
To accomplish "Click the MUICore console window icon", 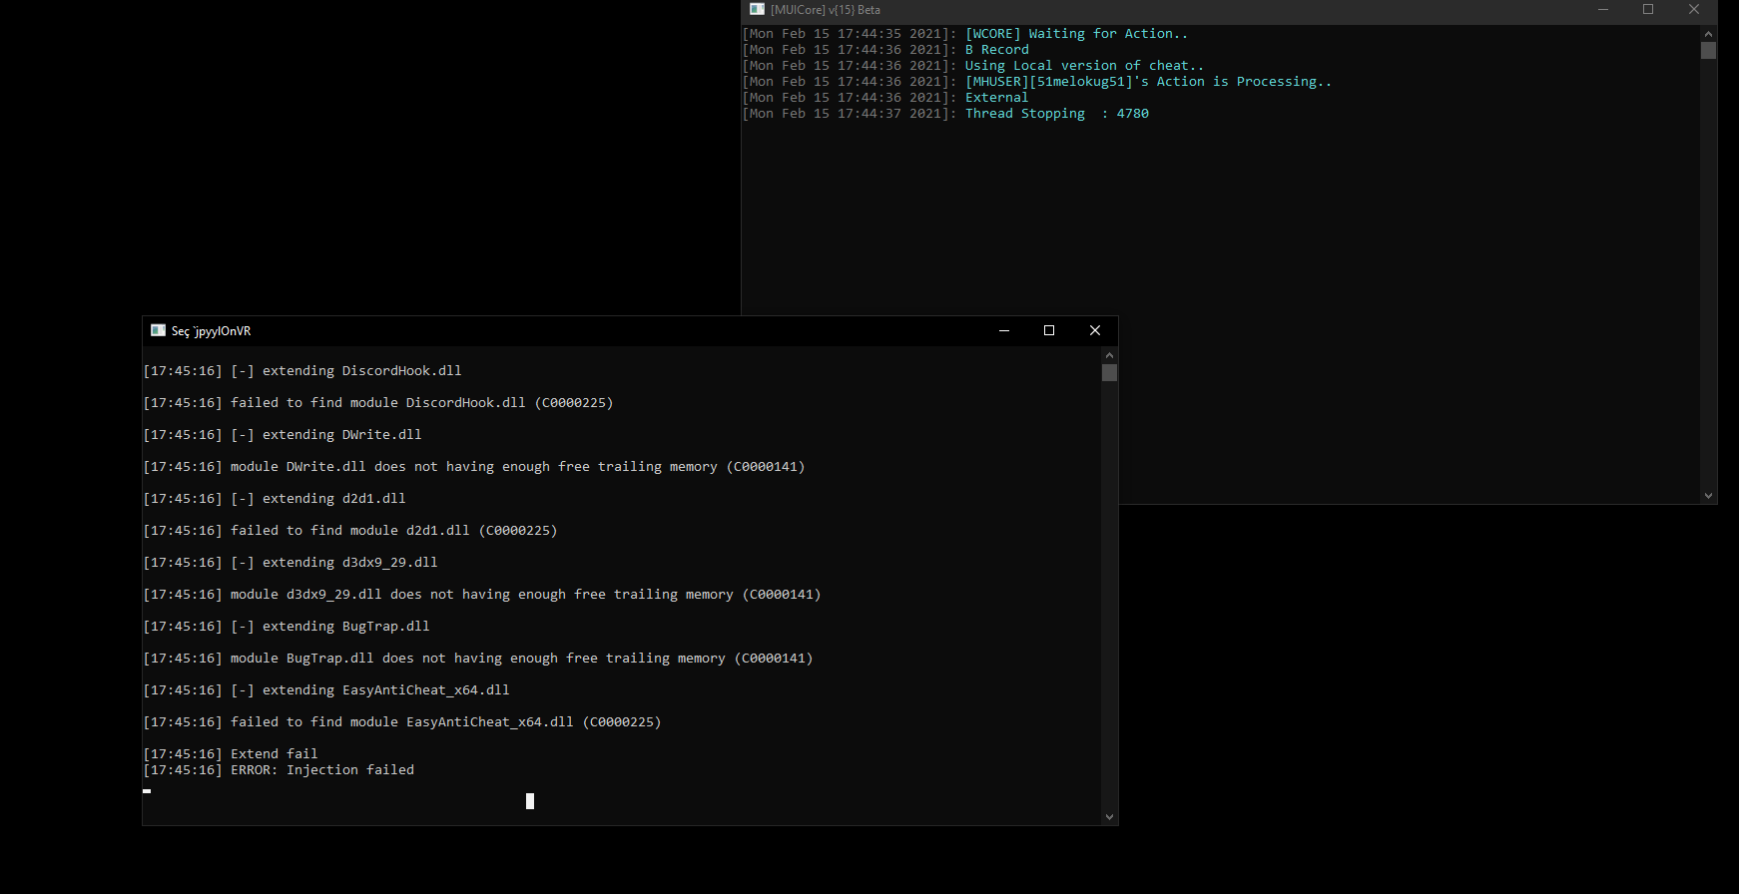I will click(757, 9).
